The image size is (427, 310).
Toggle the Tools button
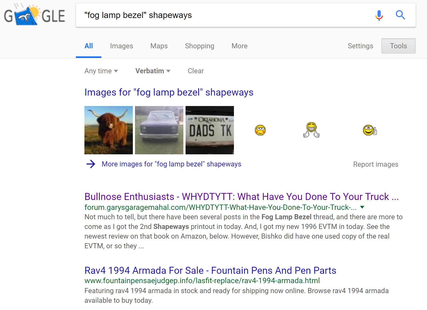click(x=398, y=46)
